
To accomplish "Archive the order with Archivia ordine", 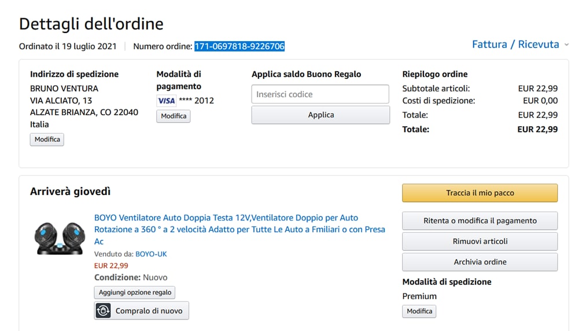I will point(480,262).
